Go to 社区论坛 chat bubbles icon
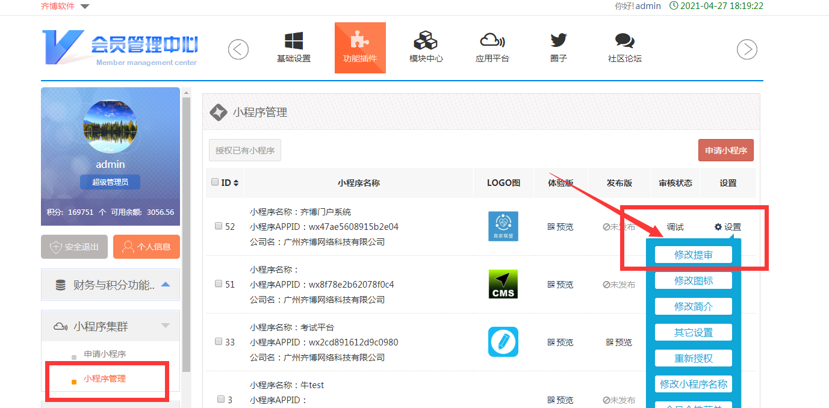Screen dimensions: 829x408 tap(624, 42)
